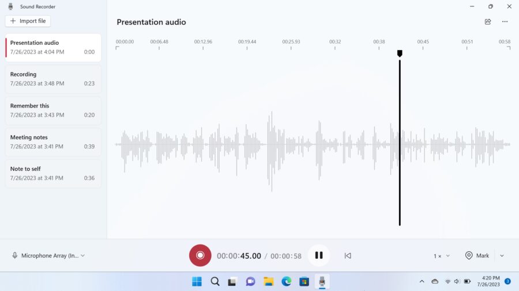Open the clock showing 4:20 PM
Image resolution: width=519 pixels, height=291 pixels.
click(488, 281)
